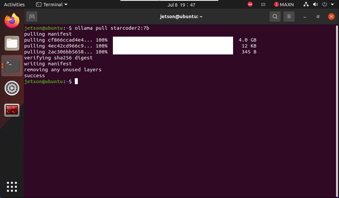The width and height of the screenshot is (339, 198).
Task: Click the 'pulling cf866ccad4e4...' line
Action: pyautogui.click(x=66, y=40)
